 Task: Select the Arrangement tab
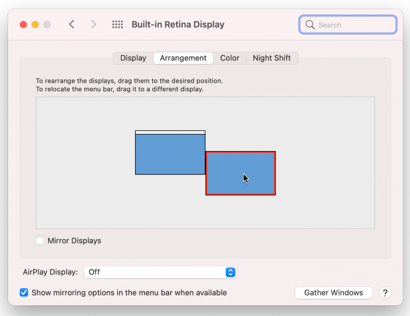tap(183, 58)
